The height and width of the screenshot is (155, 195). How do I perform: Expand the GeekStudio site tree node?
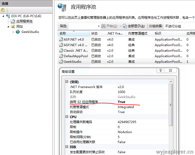13,32
